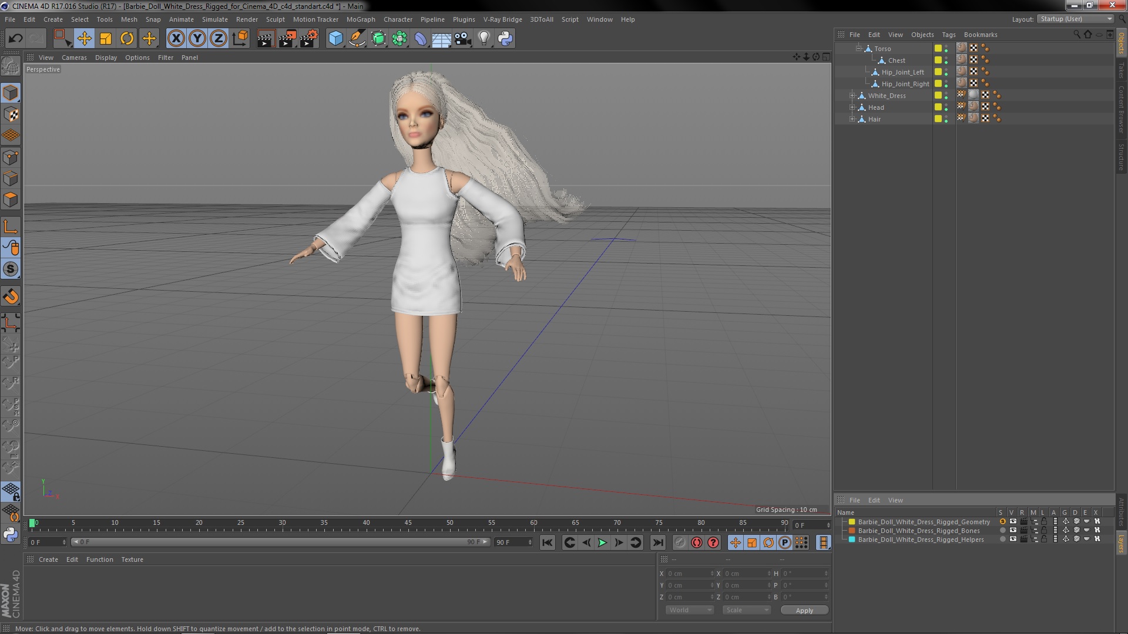This screenshot has width=1128, height=634.
Task: Click the Enable Axis tool
Action: tap(11, 227)
